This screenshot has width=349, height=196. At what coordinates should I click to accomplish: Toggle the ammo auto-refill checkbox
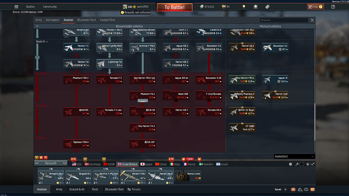tap(312, 164)
